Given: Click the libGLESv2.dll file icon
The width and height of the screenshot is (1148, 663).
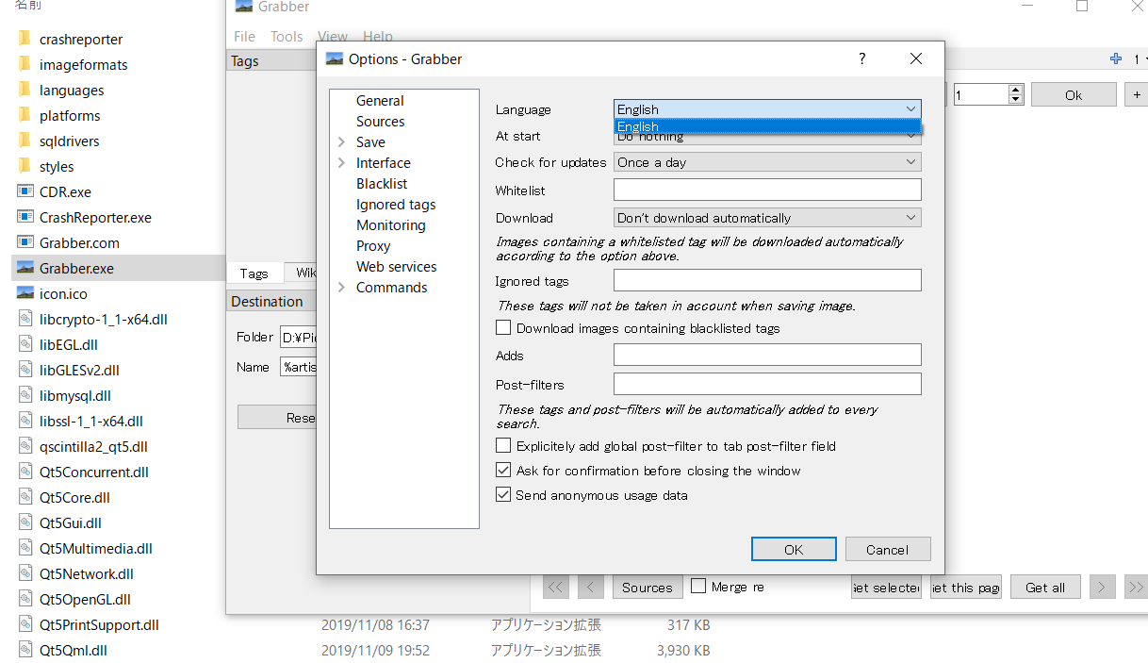Looking at the screenshot, I should click(x=25, y=371).
